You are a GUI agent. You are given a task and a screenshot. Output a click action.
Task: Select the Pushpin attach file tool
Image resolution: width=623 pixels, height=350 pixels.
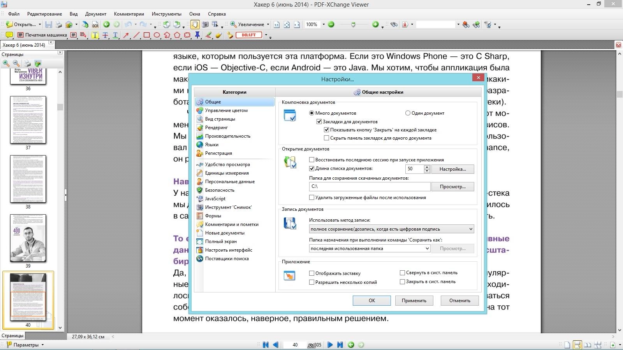click(x=197, y=35)
